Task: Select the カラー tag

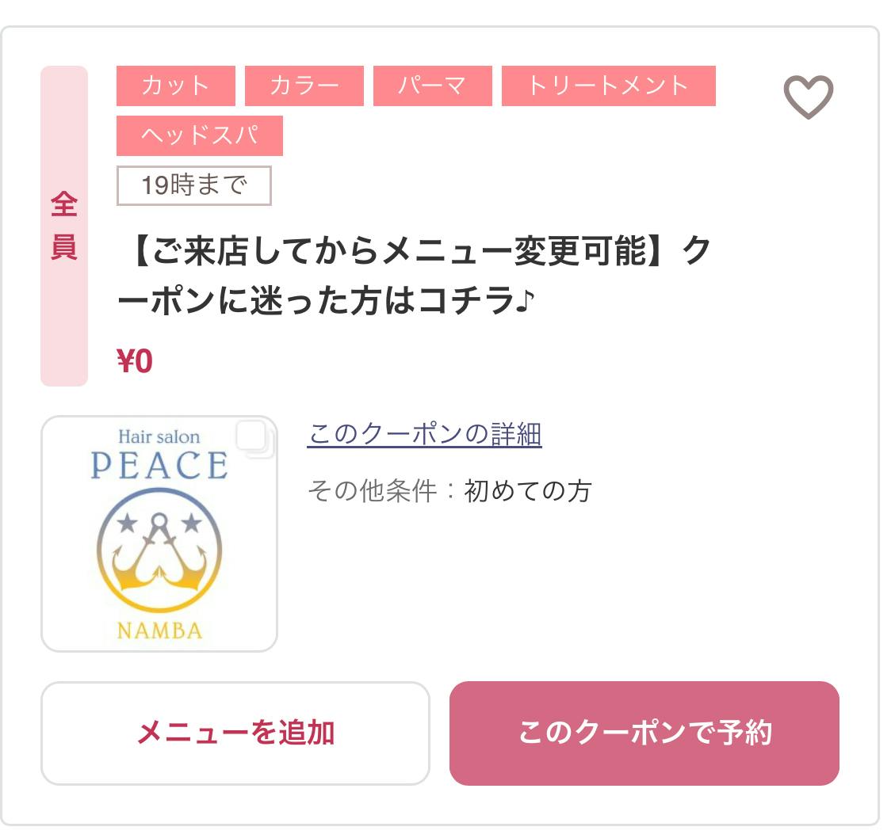Action: [304, 86]
